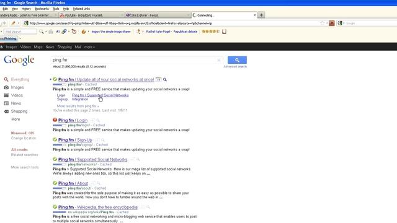This screenshot has width=397, height=223.
Task: Close the Connecting tab
Action: pyautogui.click(x=255, y=15)
